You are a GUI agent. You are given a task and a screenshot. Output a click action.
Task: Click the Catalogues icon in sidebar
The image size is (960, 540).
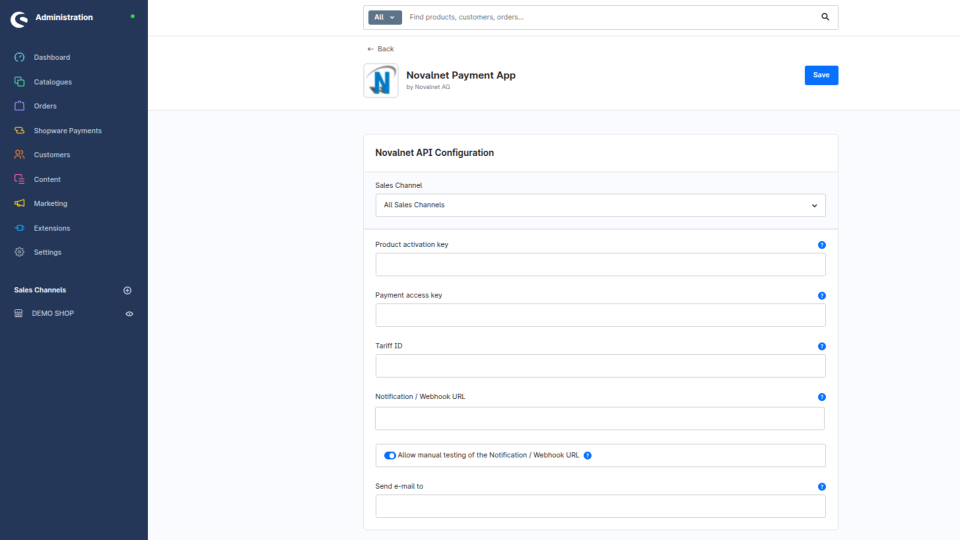[x=19, y=81]
